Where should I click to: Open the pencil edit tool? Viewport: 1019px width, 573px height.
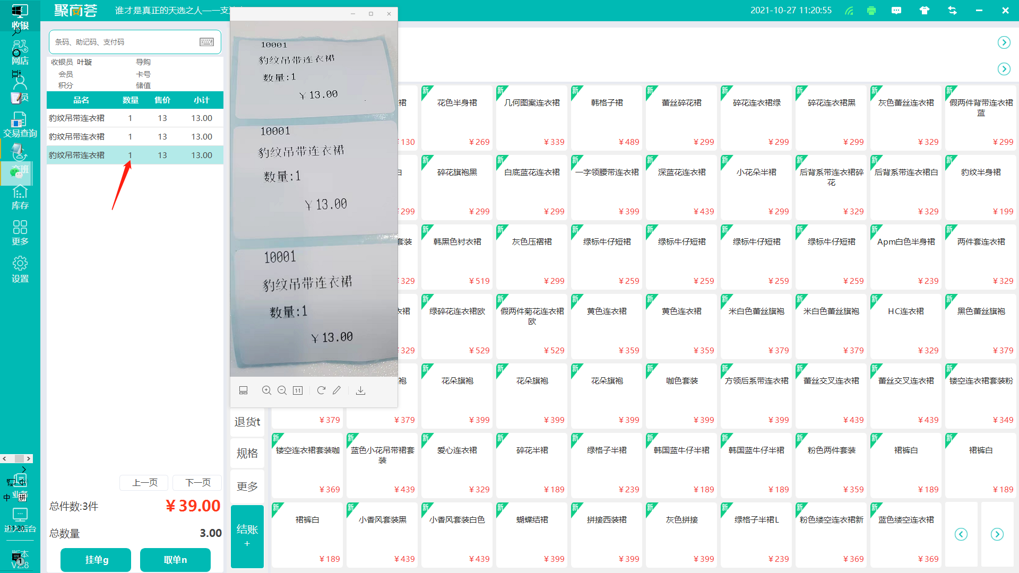coord(336,390)
